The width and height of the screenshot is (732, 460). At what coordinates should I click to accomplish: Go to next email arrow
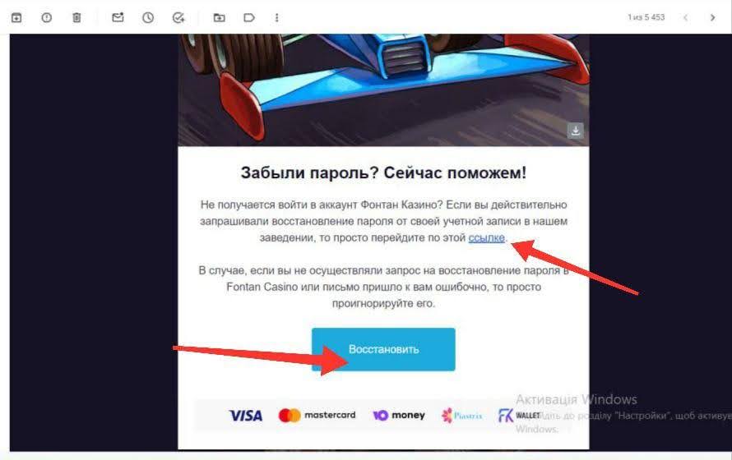(712, 18)
